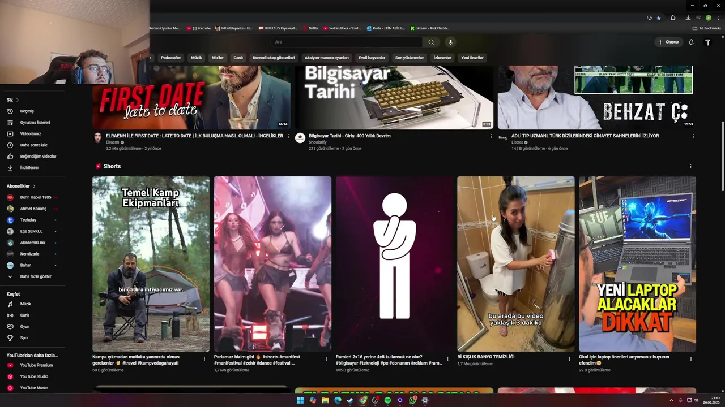Open YouTube Music link
Screen dimensions: 725x407
click(33, 388)
